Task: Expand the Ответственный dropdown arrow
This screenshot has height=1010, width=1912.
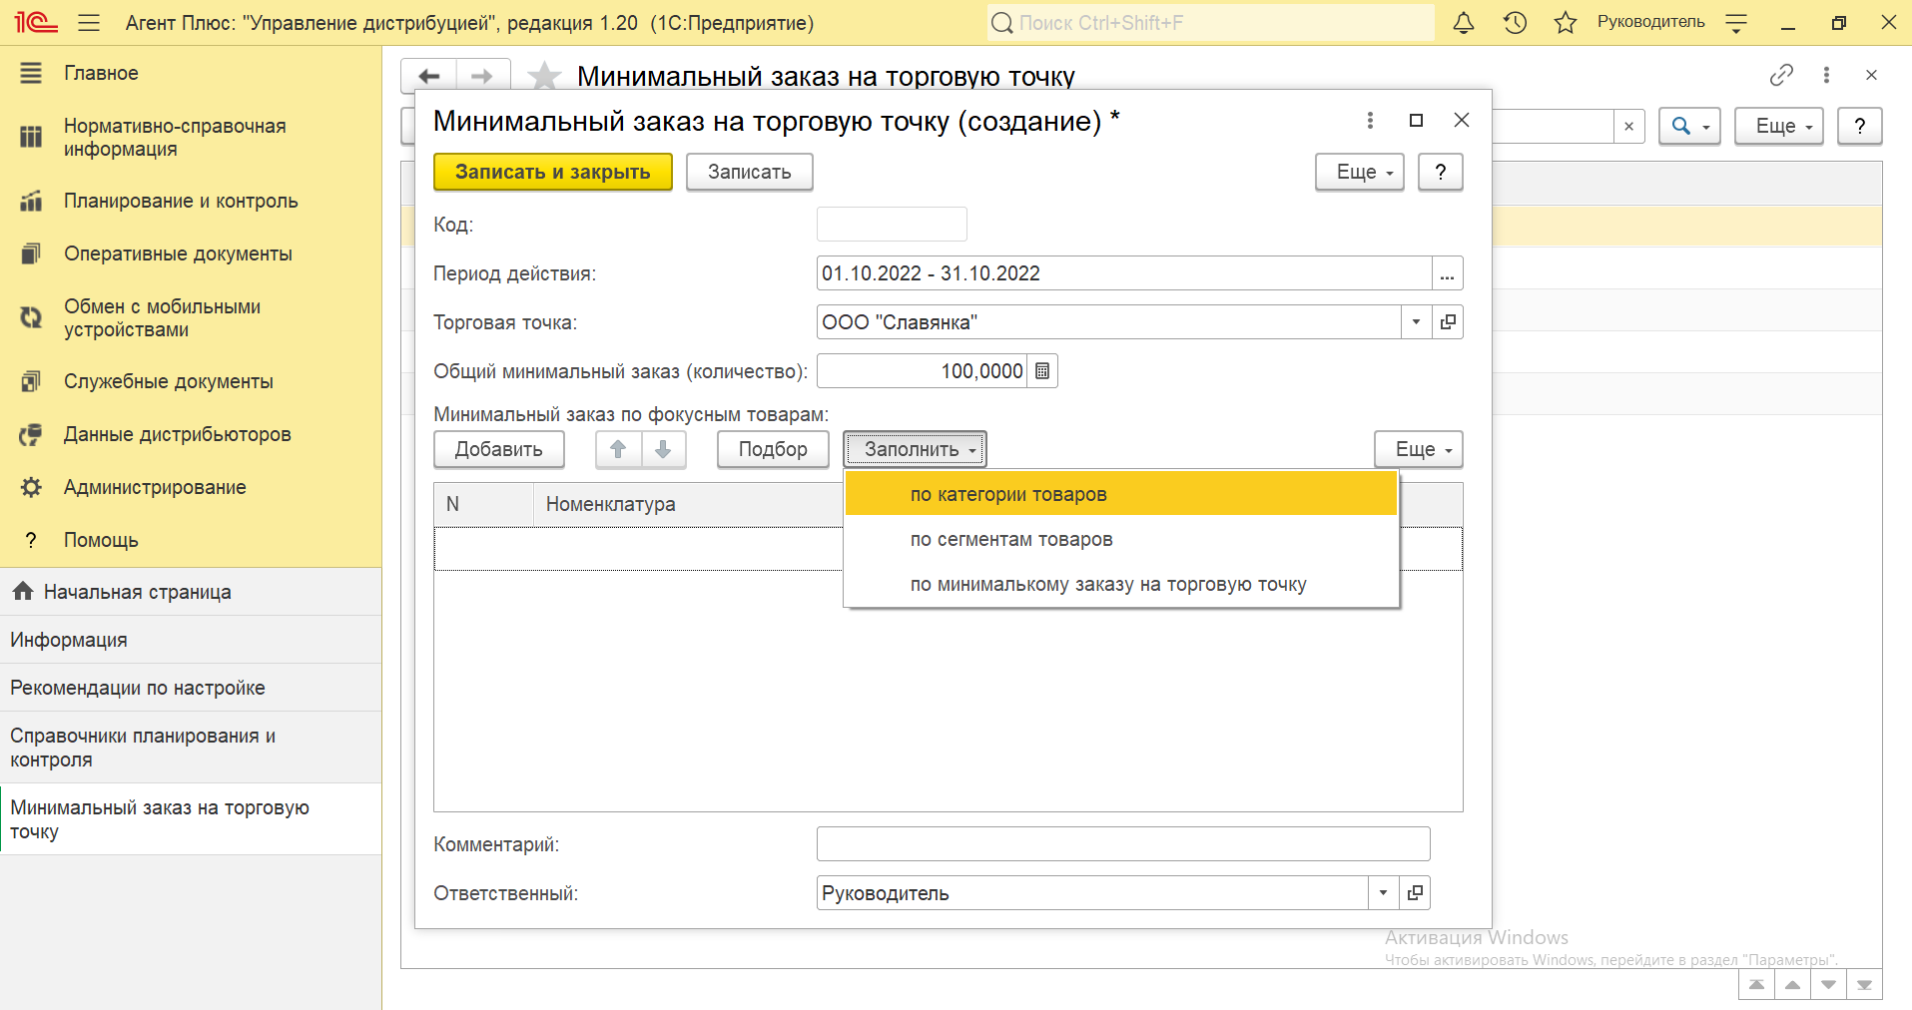Action: pyautogui.click(x=1383, y=893)
